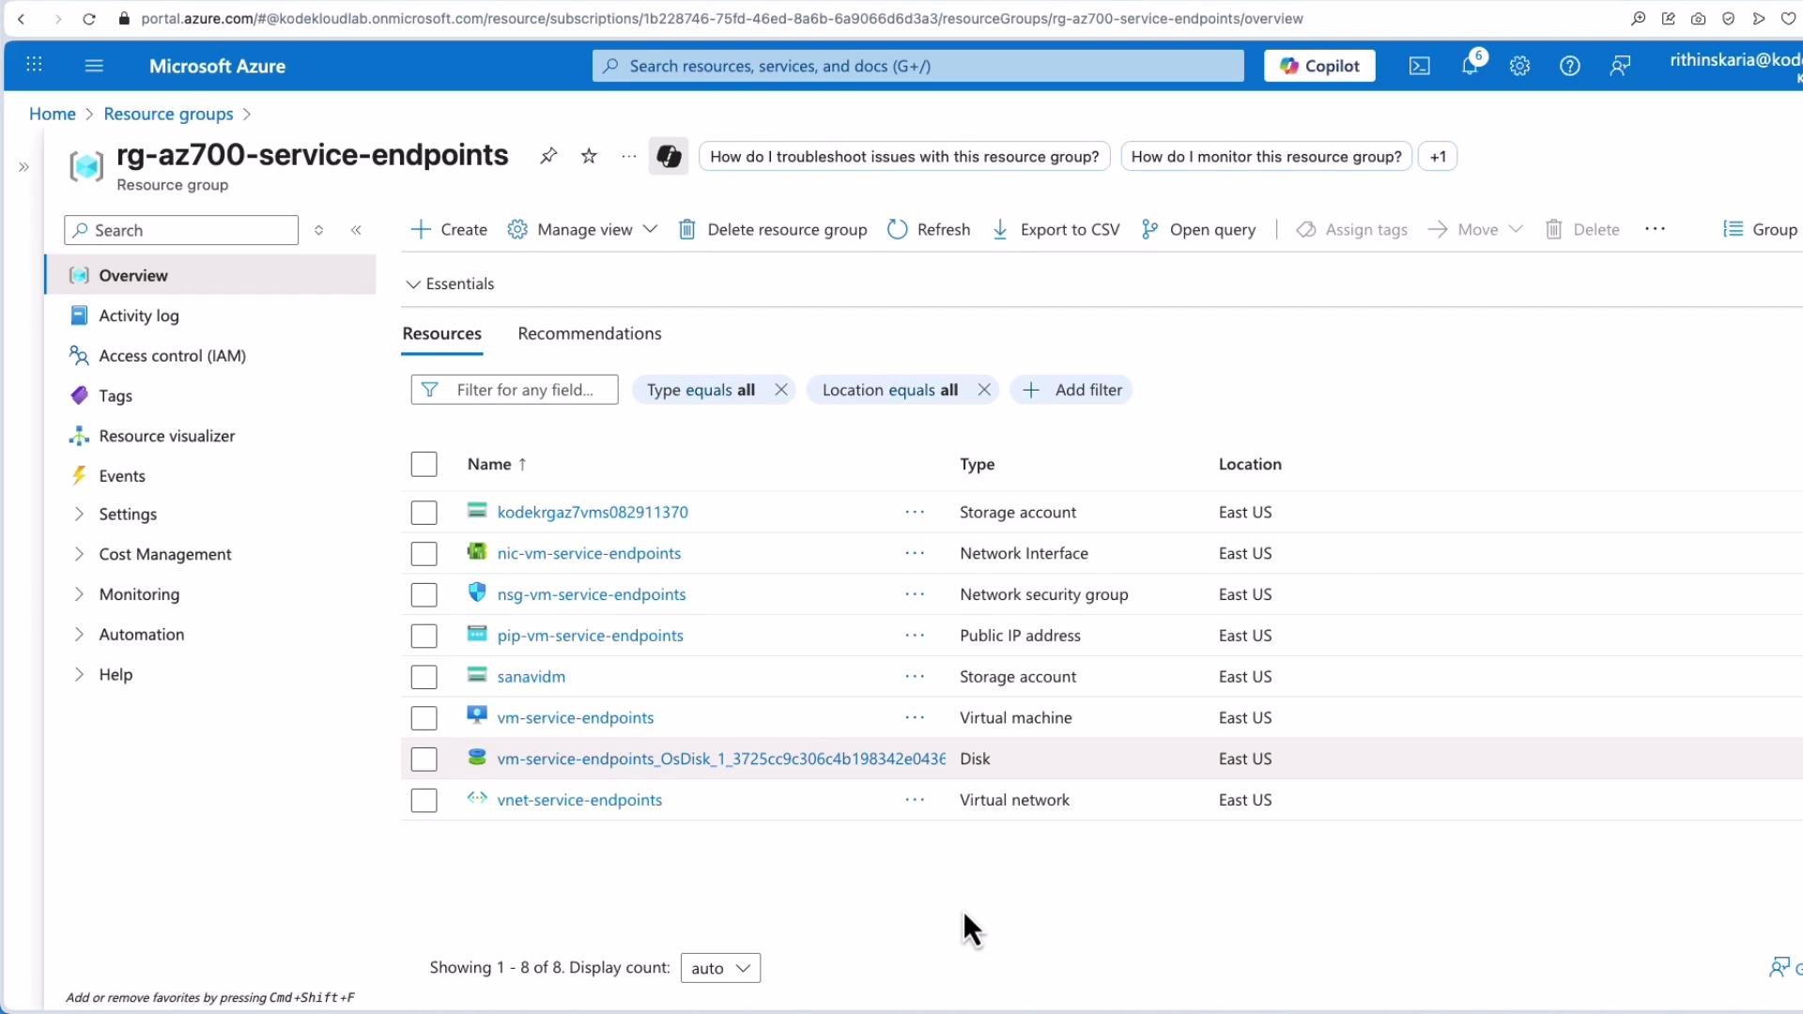This screenshot has height=1014, width=1803.
Task: Open row menu for kodekrgaz7vms082911370
Action: point(915,512)
